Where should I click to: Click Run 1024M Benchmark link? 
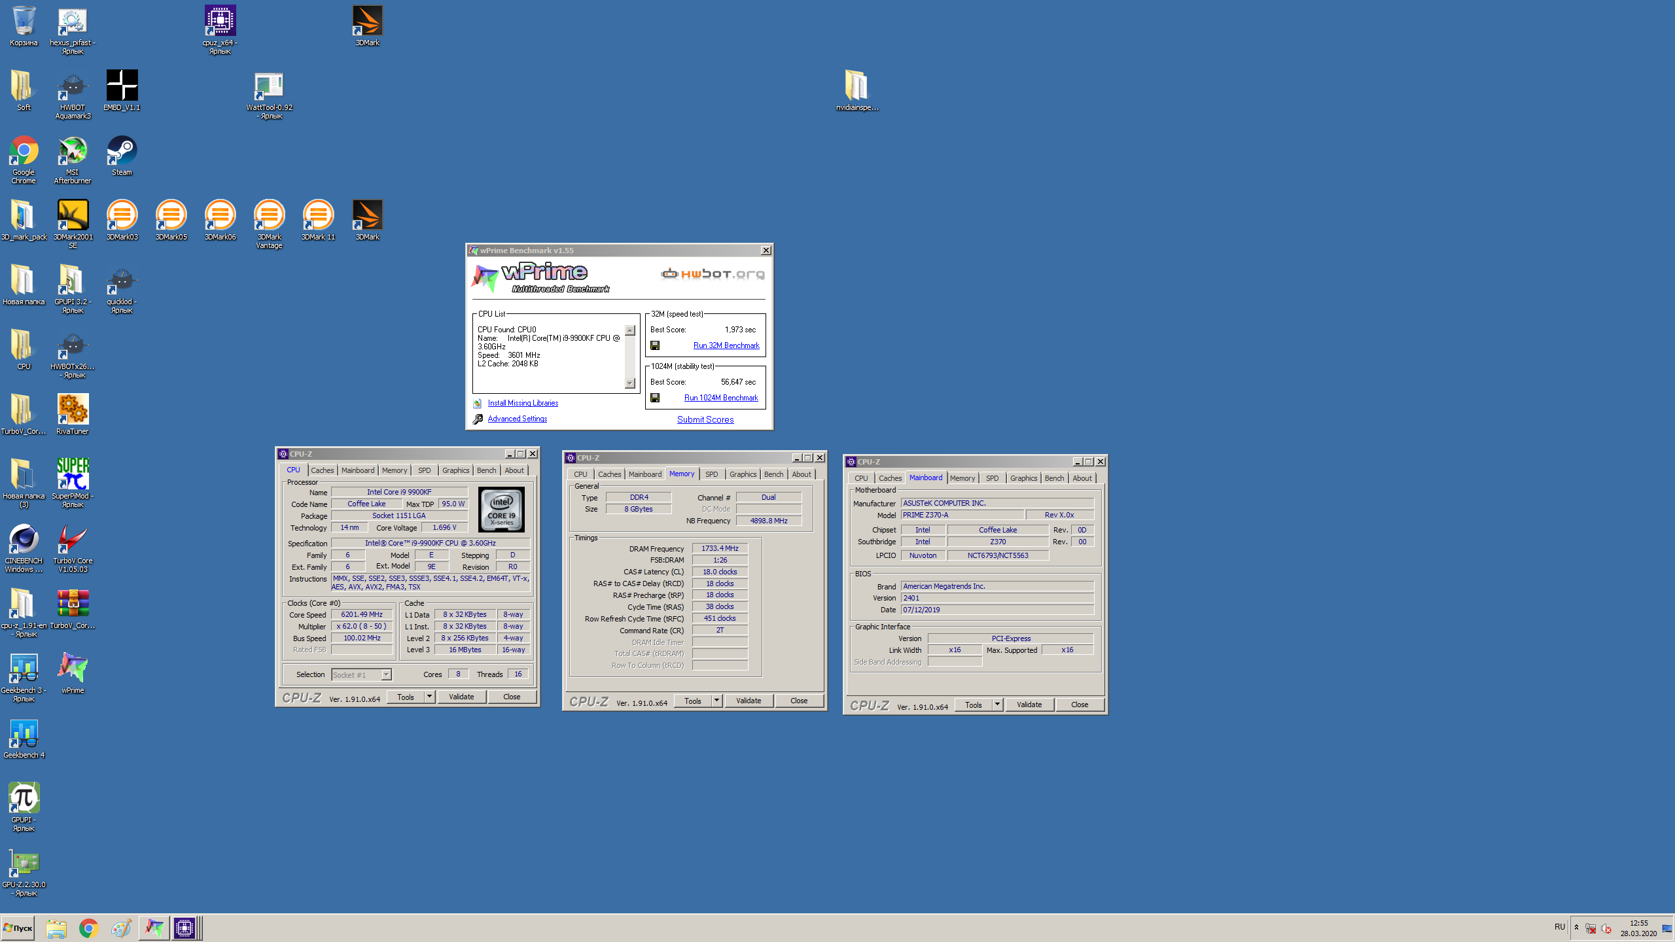click(x=721, y=398)
